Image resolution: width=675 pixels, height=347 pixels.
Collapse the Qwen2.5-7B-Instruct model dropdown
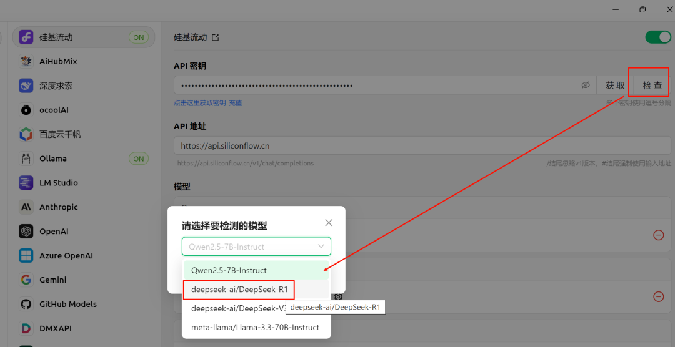[256, 247]
